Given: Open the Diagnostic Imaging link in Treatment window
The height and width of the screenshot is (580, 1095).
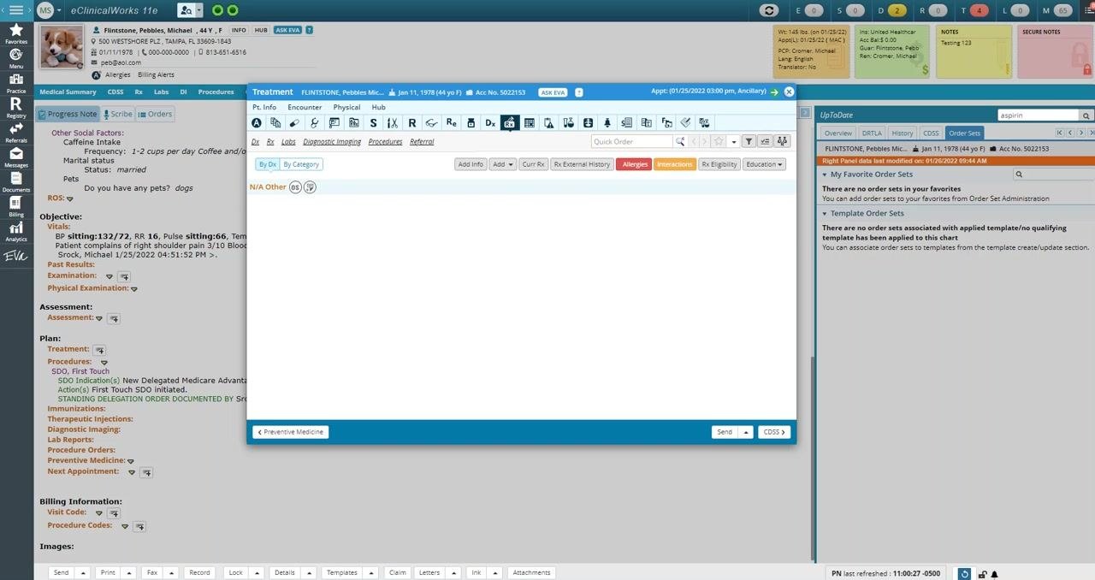Looking at the screenshot, I should (x=332, y=142).
